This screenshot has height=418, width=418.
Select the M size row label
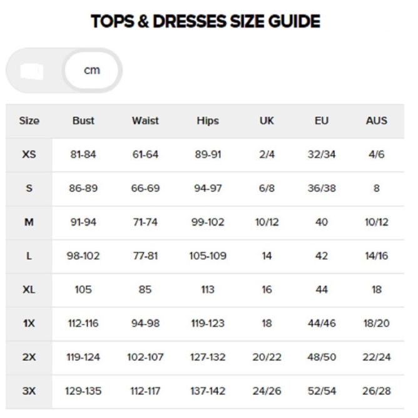(x=29, y=222)
